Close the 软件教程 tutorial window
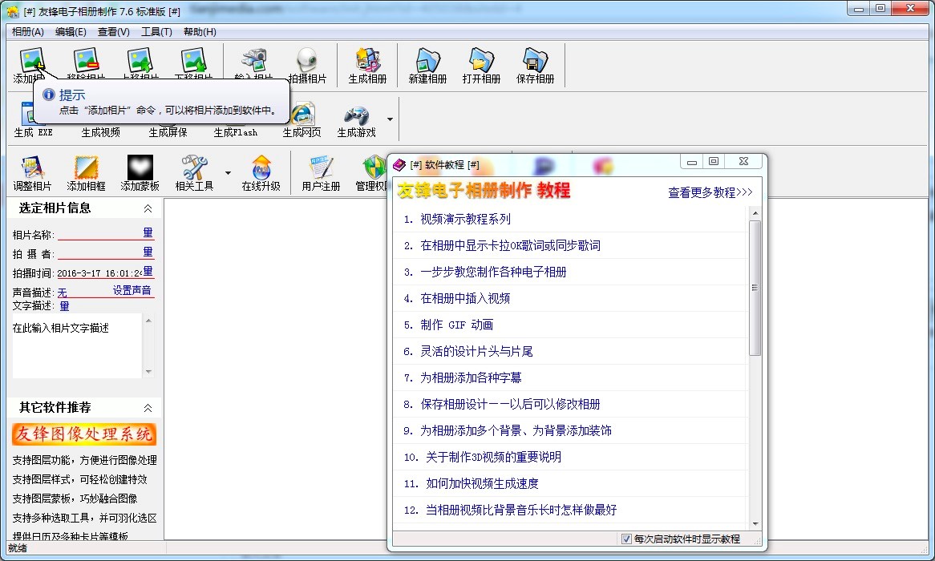 [743, 161]
